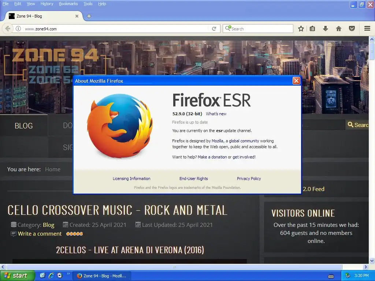Show desktop from quick launch
The width and height of the screenshot is (375, 281).
pyautogui.click(x=42, y=275)
